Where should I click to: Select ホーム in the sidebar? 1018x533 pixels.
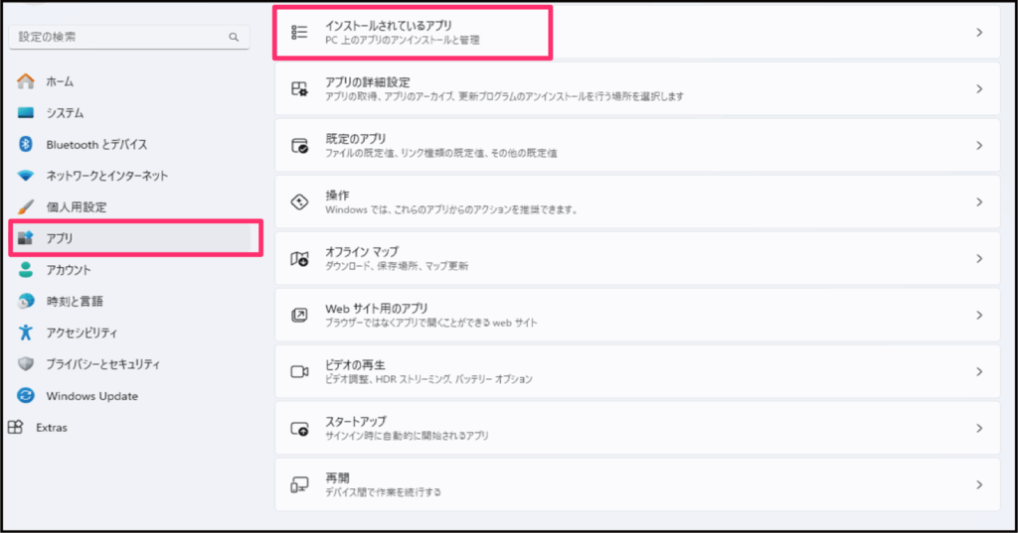60,81
